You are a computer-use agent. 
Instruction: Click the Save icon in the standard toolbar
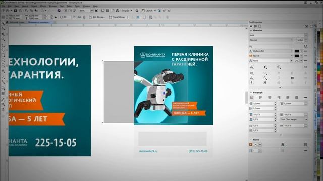[x=15, y=11]
